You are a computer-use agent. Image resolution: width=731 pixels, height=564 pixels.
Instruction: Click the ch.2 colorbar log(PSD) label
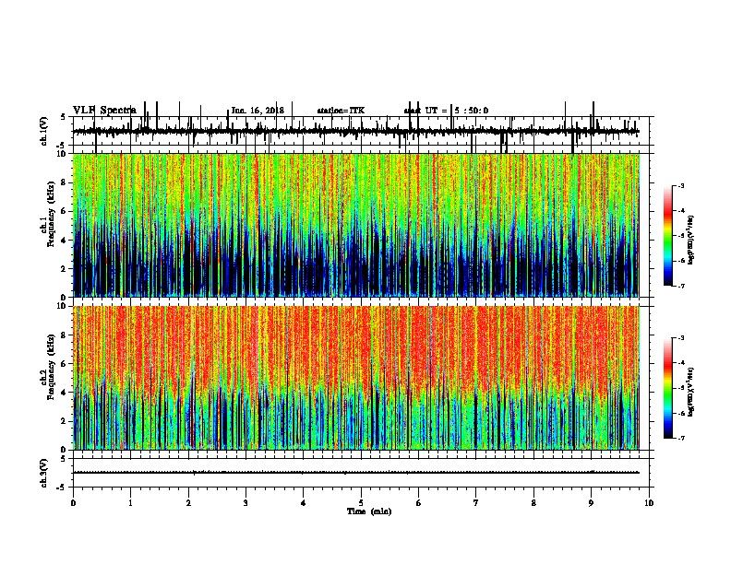click(x=691, y=392)
